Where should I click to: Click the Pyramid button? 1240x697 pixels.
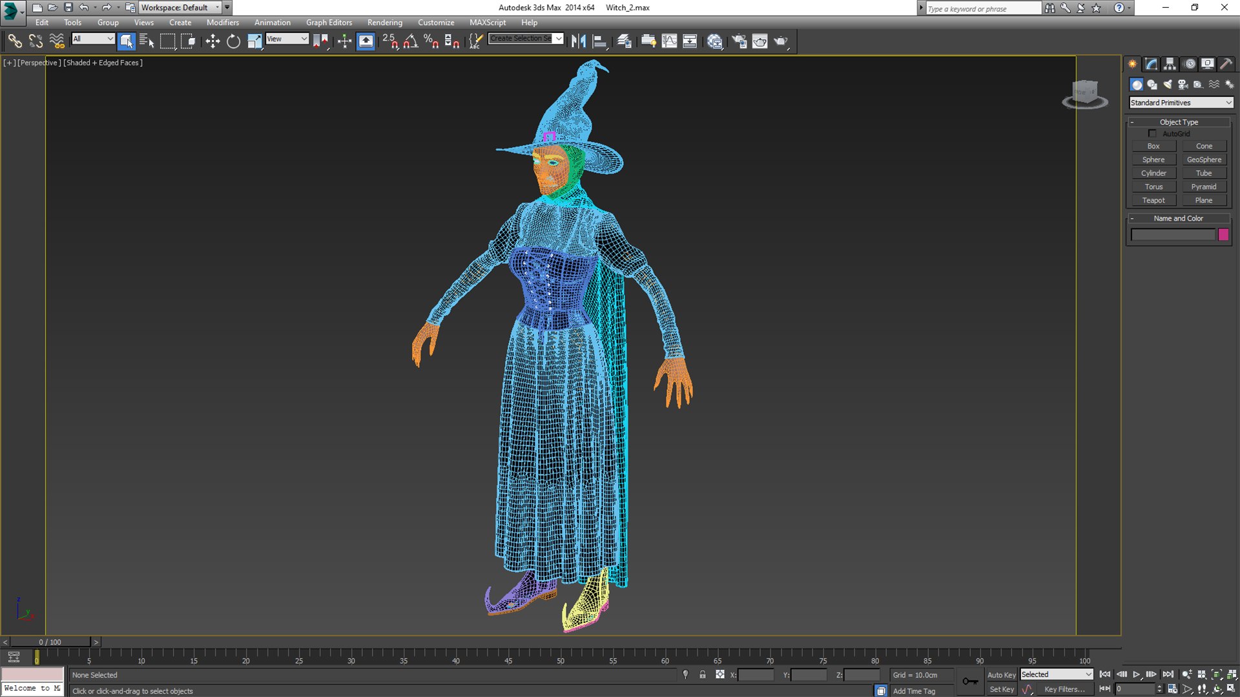coord(1204,187)
